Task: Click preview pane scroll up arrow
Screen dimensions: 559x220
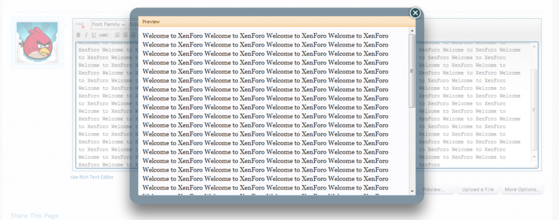Action: pos(412,32)
